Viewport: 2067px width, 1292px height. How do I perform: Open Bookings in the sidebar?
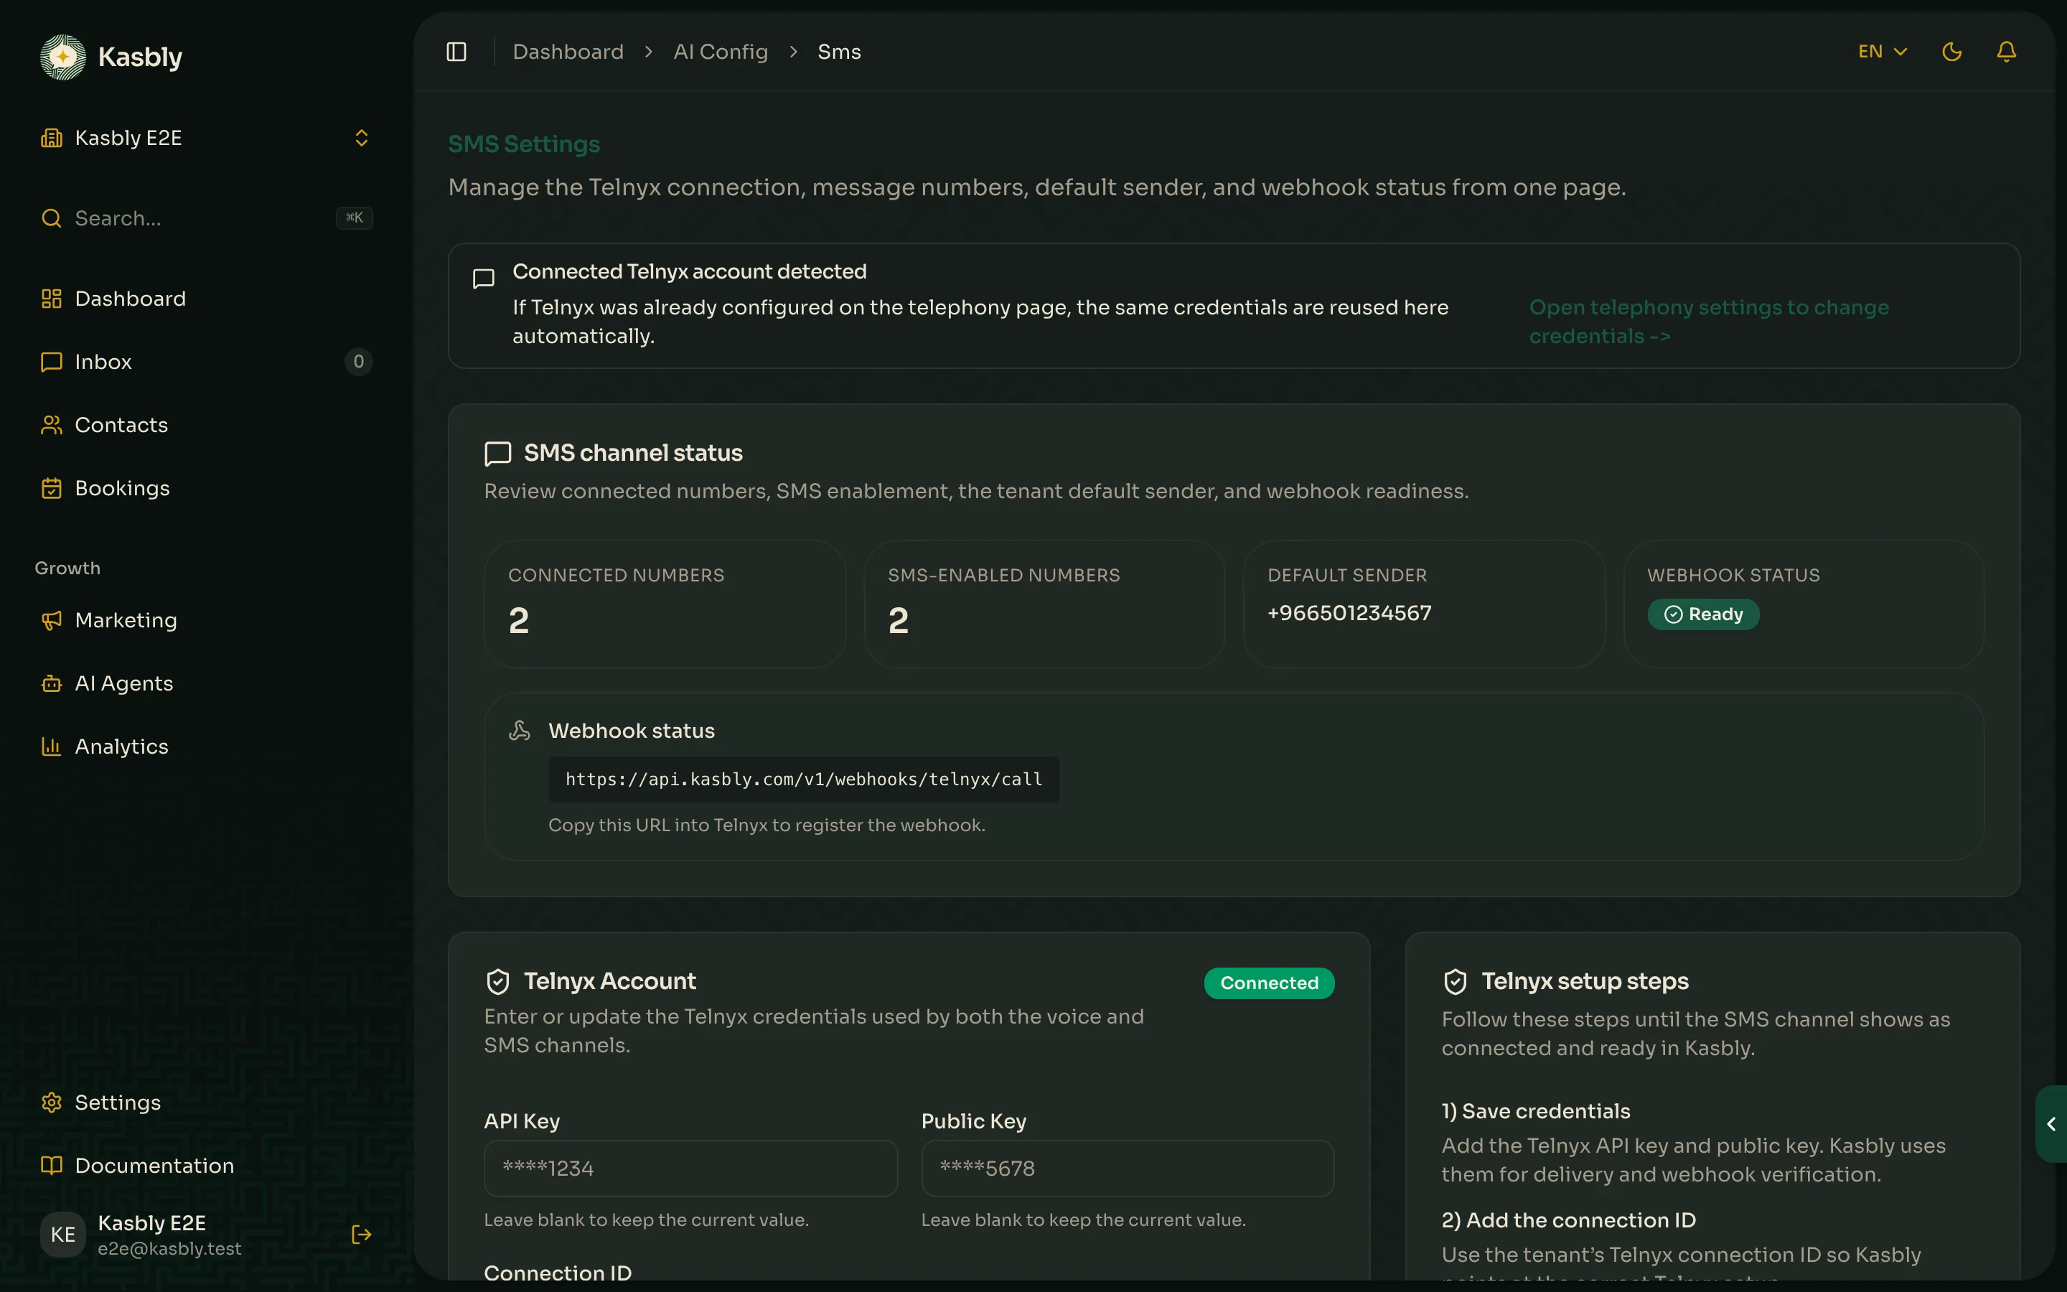(206, 488)
